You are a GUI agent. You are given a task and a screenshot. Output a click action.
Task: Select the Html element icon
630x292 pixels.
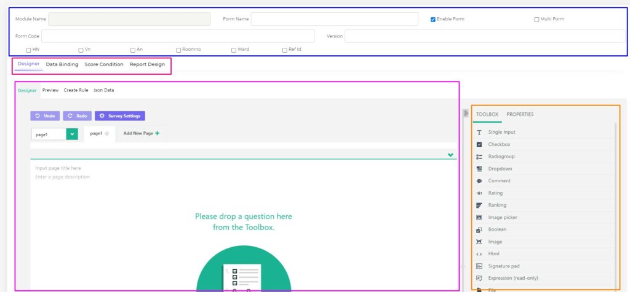pyautogui.click(x=479, y=254)
